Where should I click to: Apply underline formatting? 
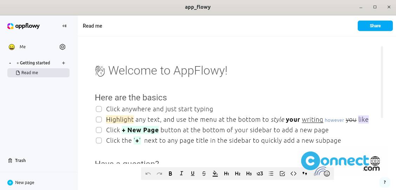pyautogui.click(x=193, y=174)
